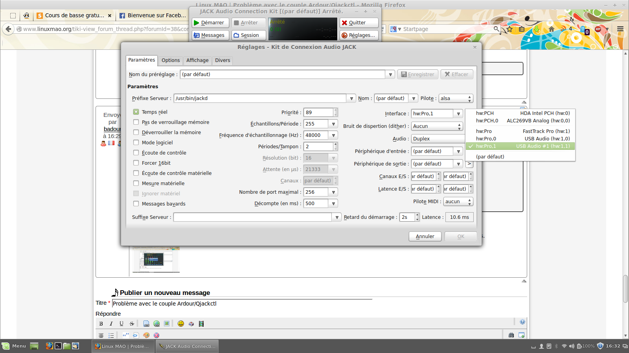
Task: Check the Forcer 16bit option
Action: [x=136, y=163]
